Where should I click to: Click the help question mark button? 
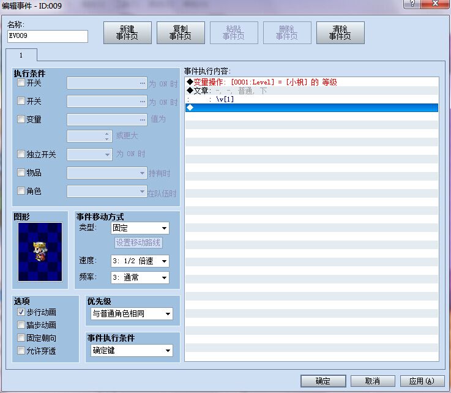[x=412, y=4]
